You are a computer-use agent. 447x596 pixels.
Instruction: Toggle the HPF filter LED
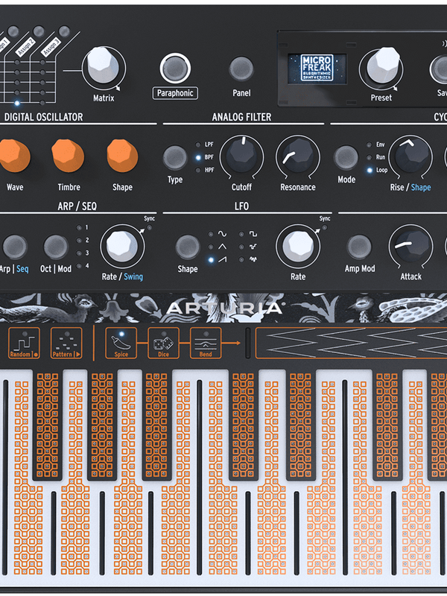point(197,171)
